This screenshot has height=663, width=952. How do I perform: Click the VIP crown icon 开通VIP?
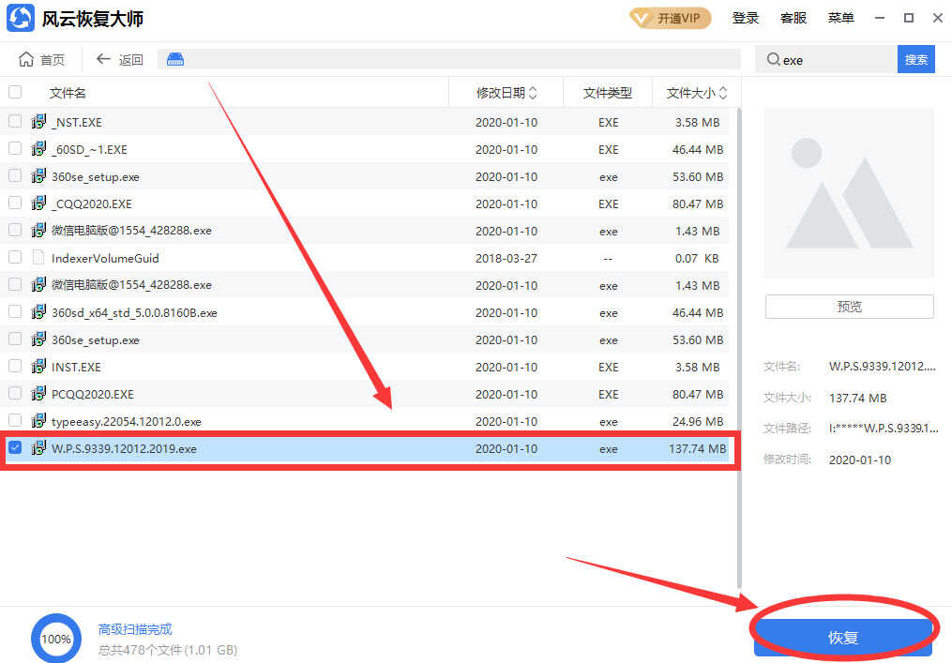(x=641, y=19)
